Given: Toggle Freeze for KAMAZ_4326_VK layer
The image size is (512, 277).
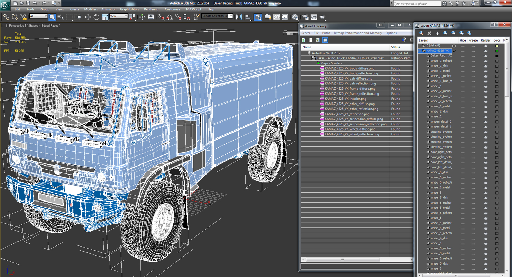Looking at the screenshot, I should (473, 51).
